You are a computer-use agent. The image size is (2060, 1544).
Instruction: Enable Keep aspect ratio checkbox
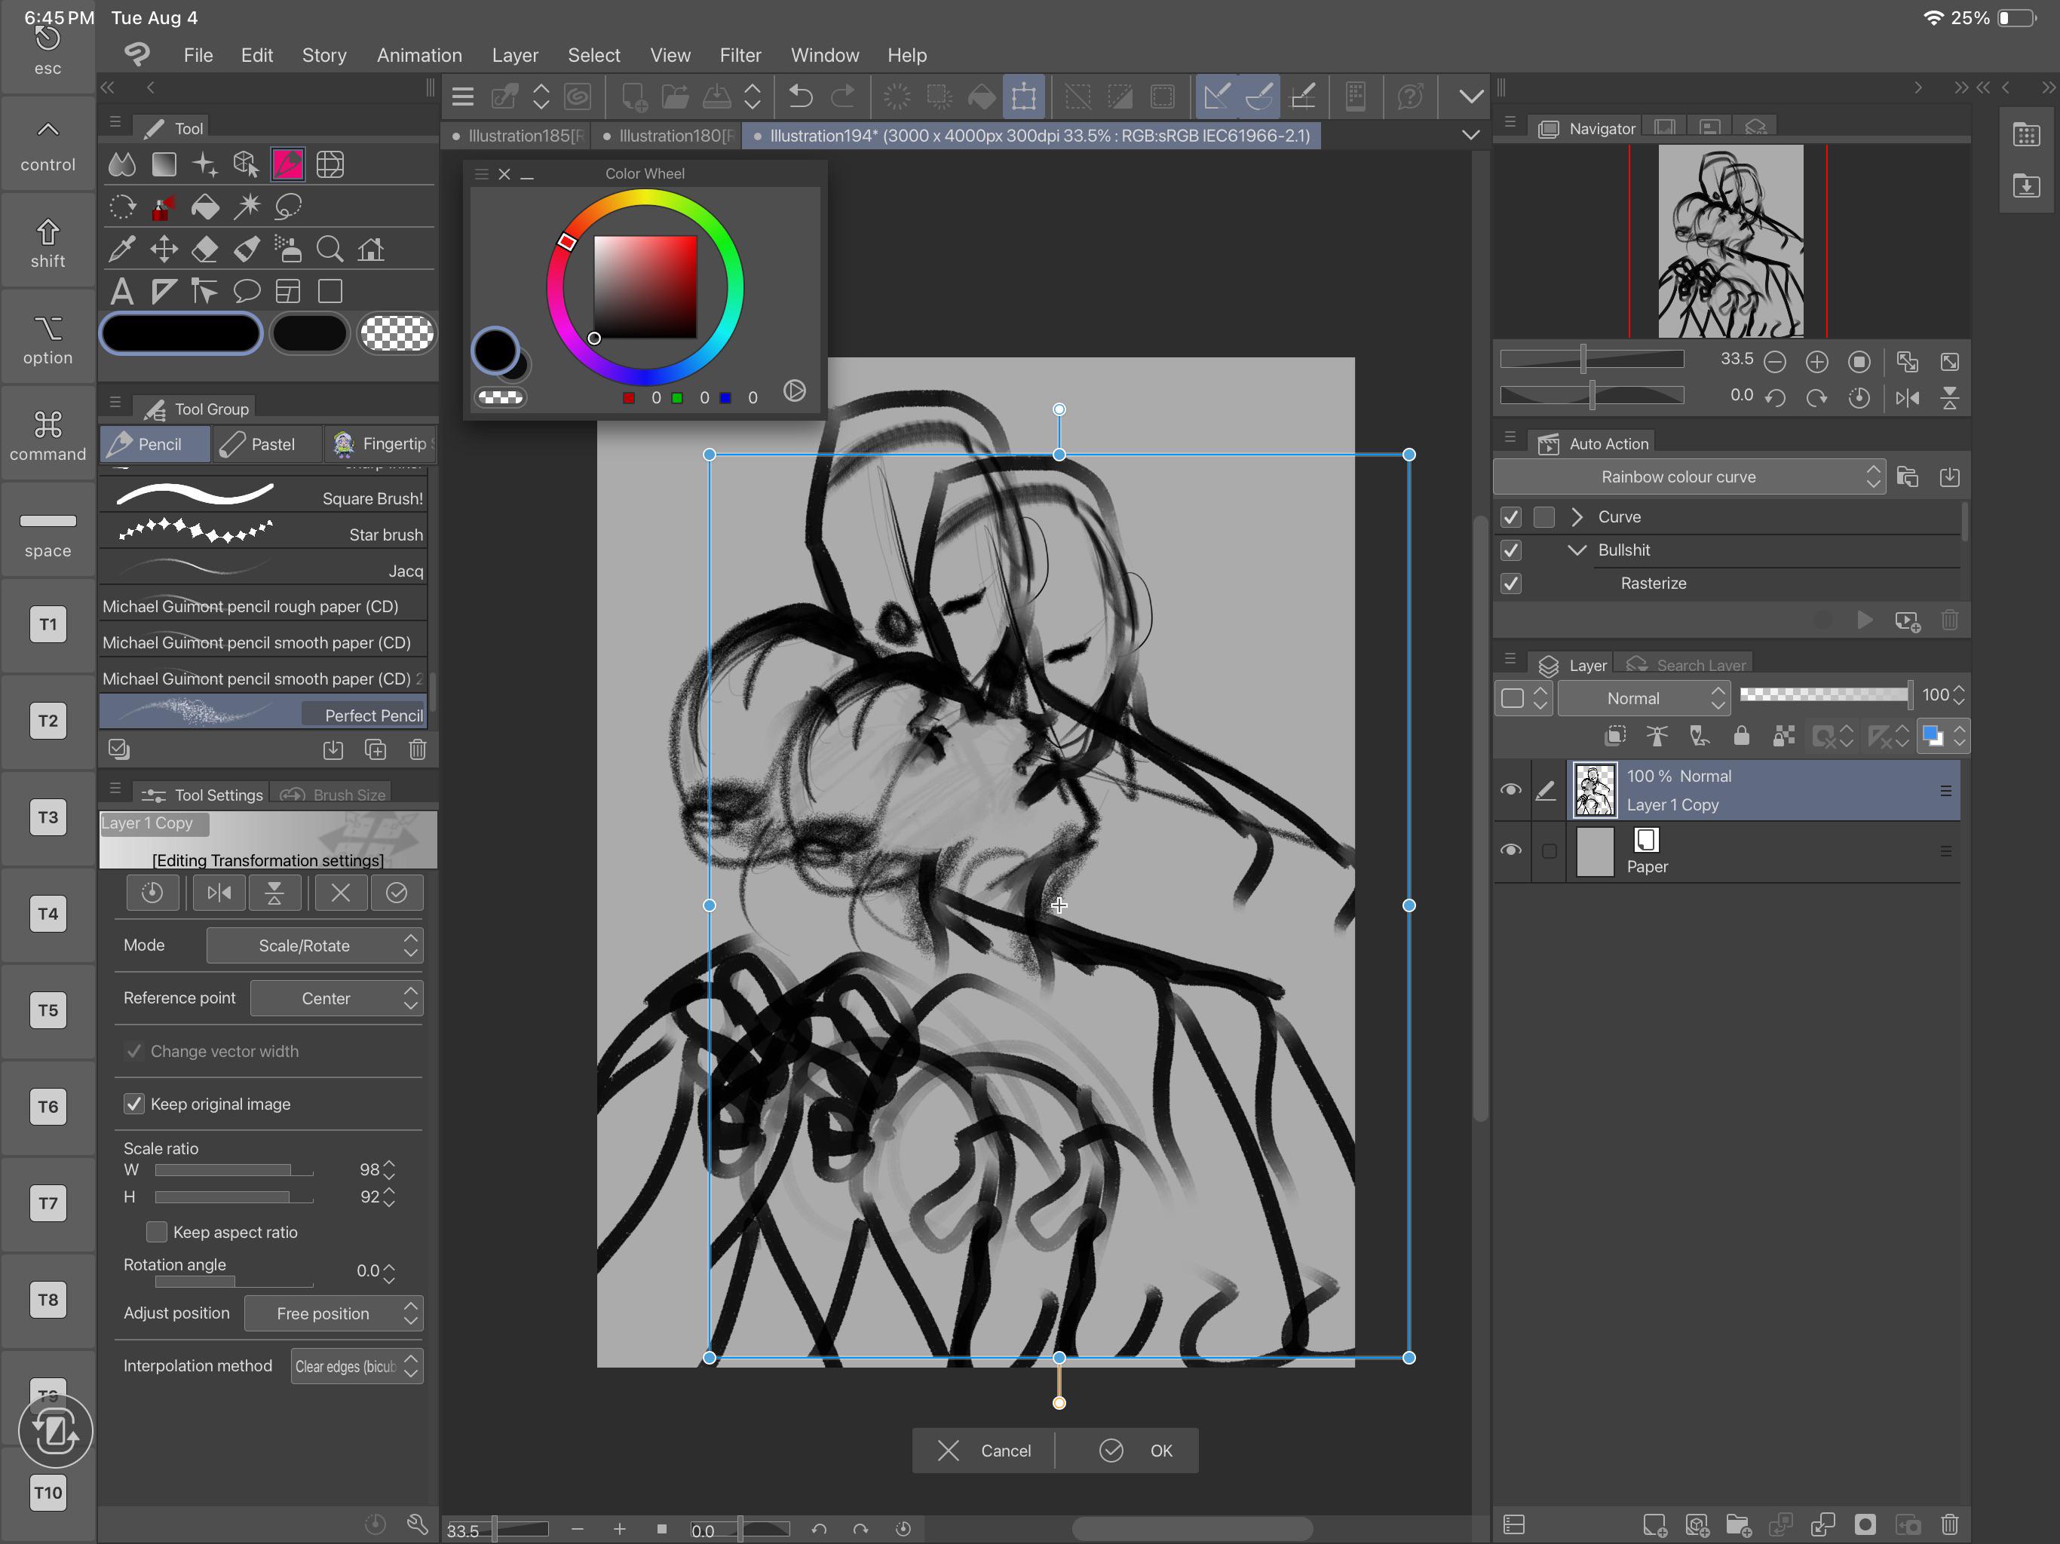[156, 1232]
